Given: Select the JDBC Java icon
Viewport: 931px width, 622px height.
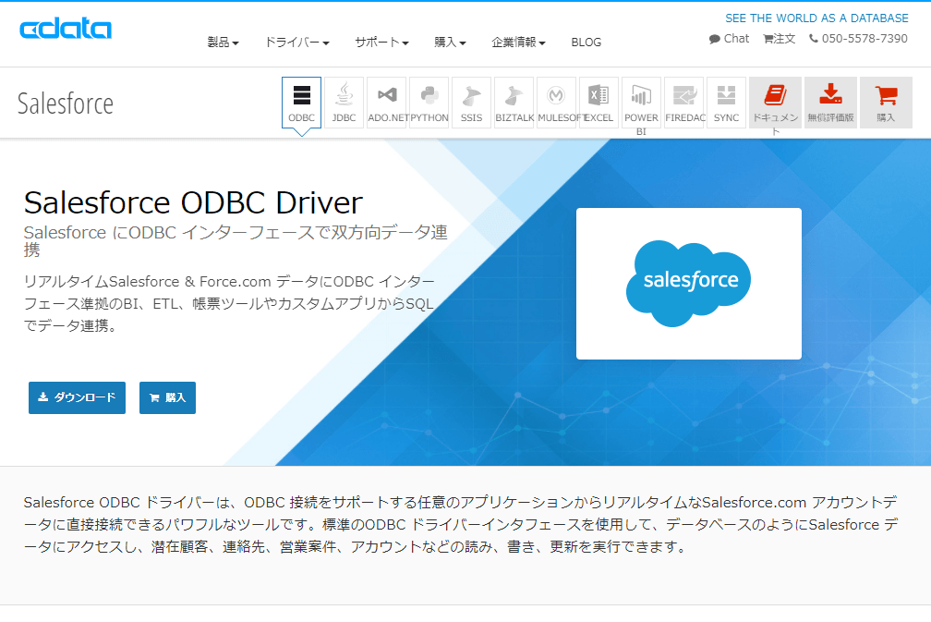Looking at the screenshot, I should [x=344, y=103].
